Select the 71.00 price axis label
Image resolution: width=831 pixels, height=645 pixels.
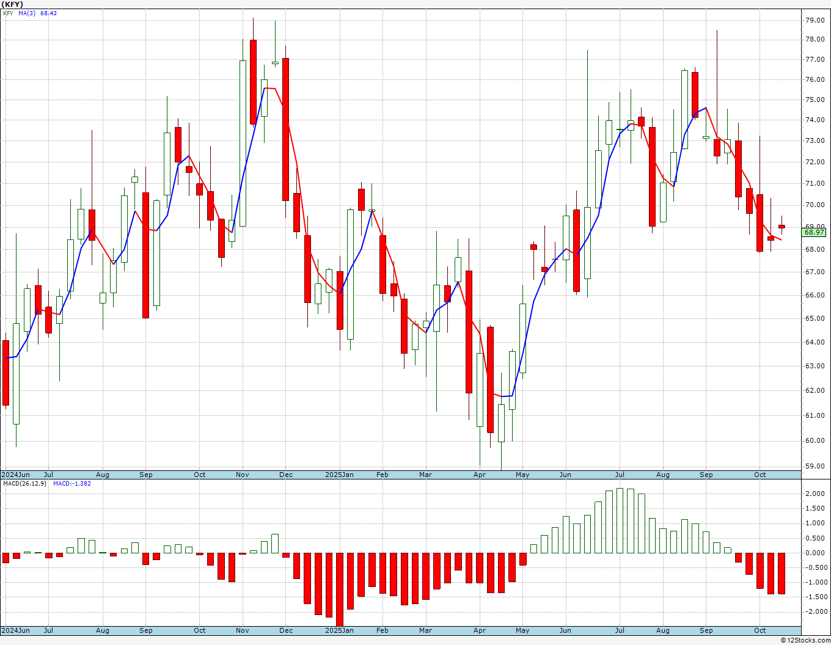point(815,183)
